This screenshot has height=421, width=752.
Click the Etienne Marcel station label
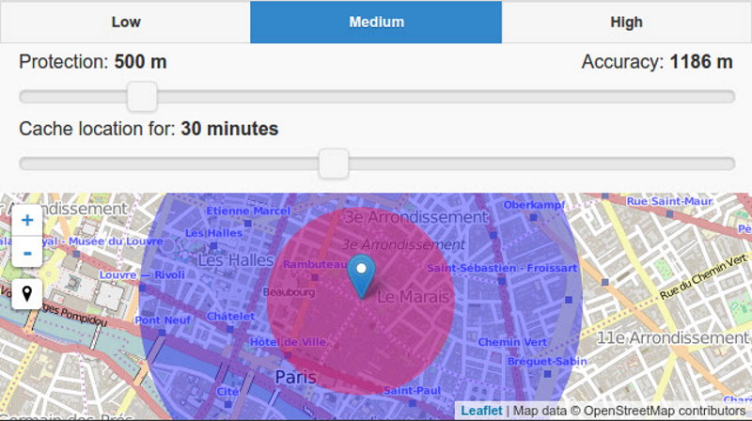pyautogui.click(x=248, y=211)
